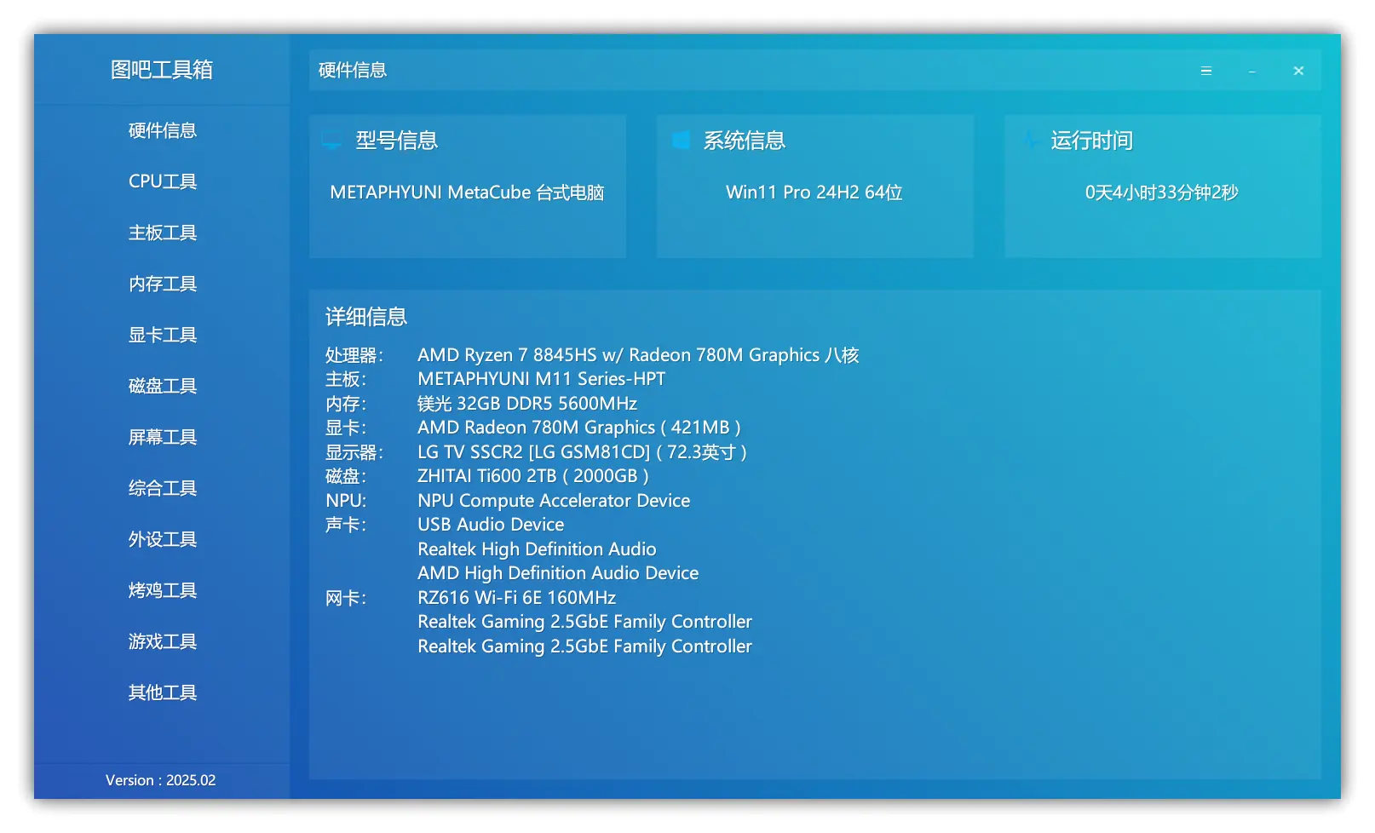Open CPU工具 in the sidebar
Image resolution: width=1375 pixels, height=833 pixels.
[x=163, y=181]
